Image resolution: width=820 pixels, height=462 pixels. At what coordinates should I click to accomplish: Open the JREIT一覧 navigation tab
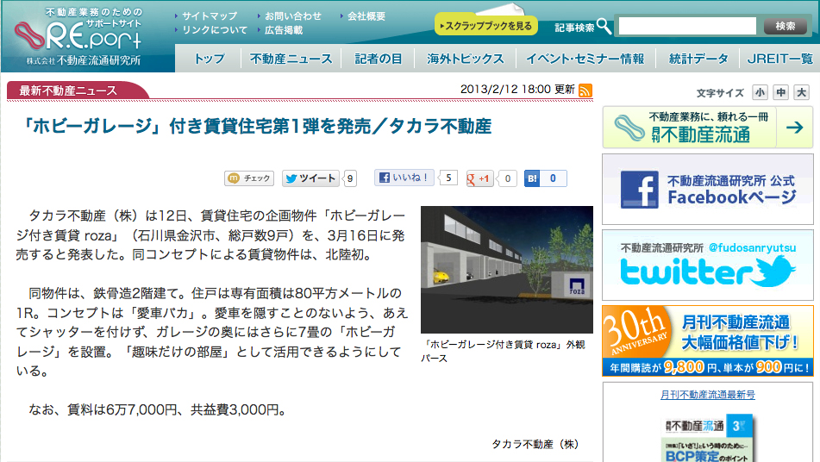[779, 59]
